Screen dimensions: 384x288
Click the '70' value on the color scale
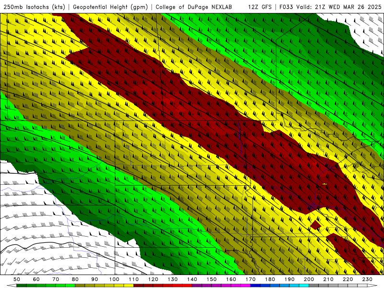pos(56,279)
